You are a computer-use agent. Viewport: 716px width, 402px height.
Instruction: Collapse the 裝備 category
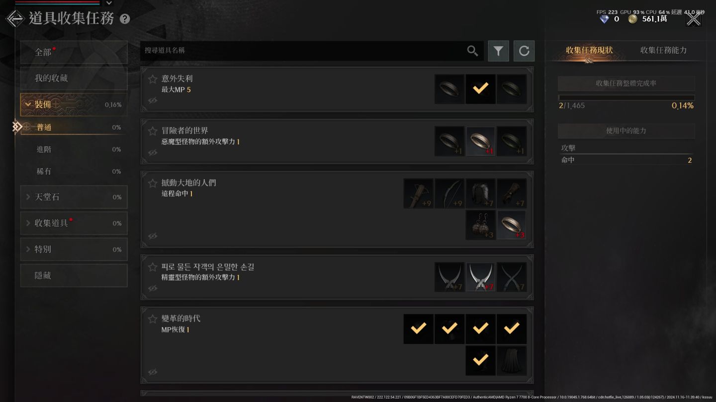[x=74, y=105]
